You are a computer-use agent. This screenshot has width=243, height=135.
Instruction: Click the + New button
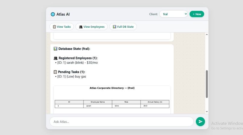coord(197,14)
